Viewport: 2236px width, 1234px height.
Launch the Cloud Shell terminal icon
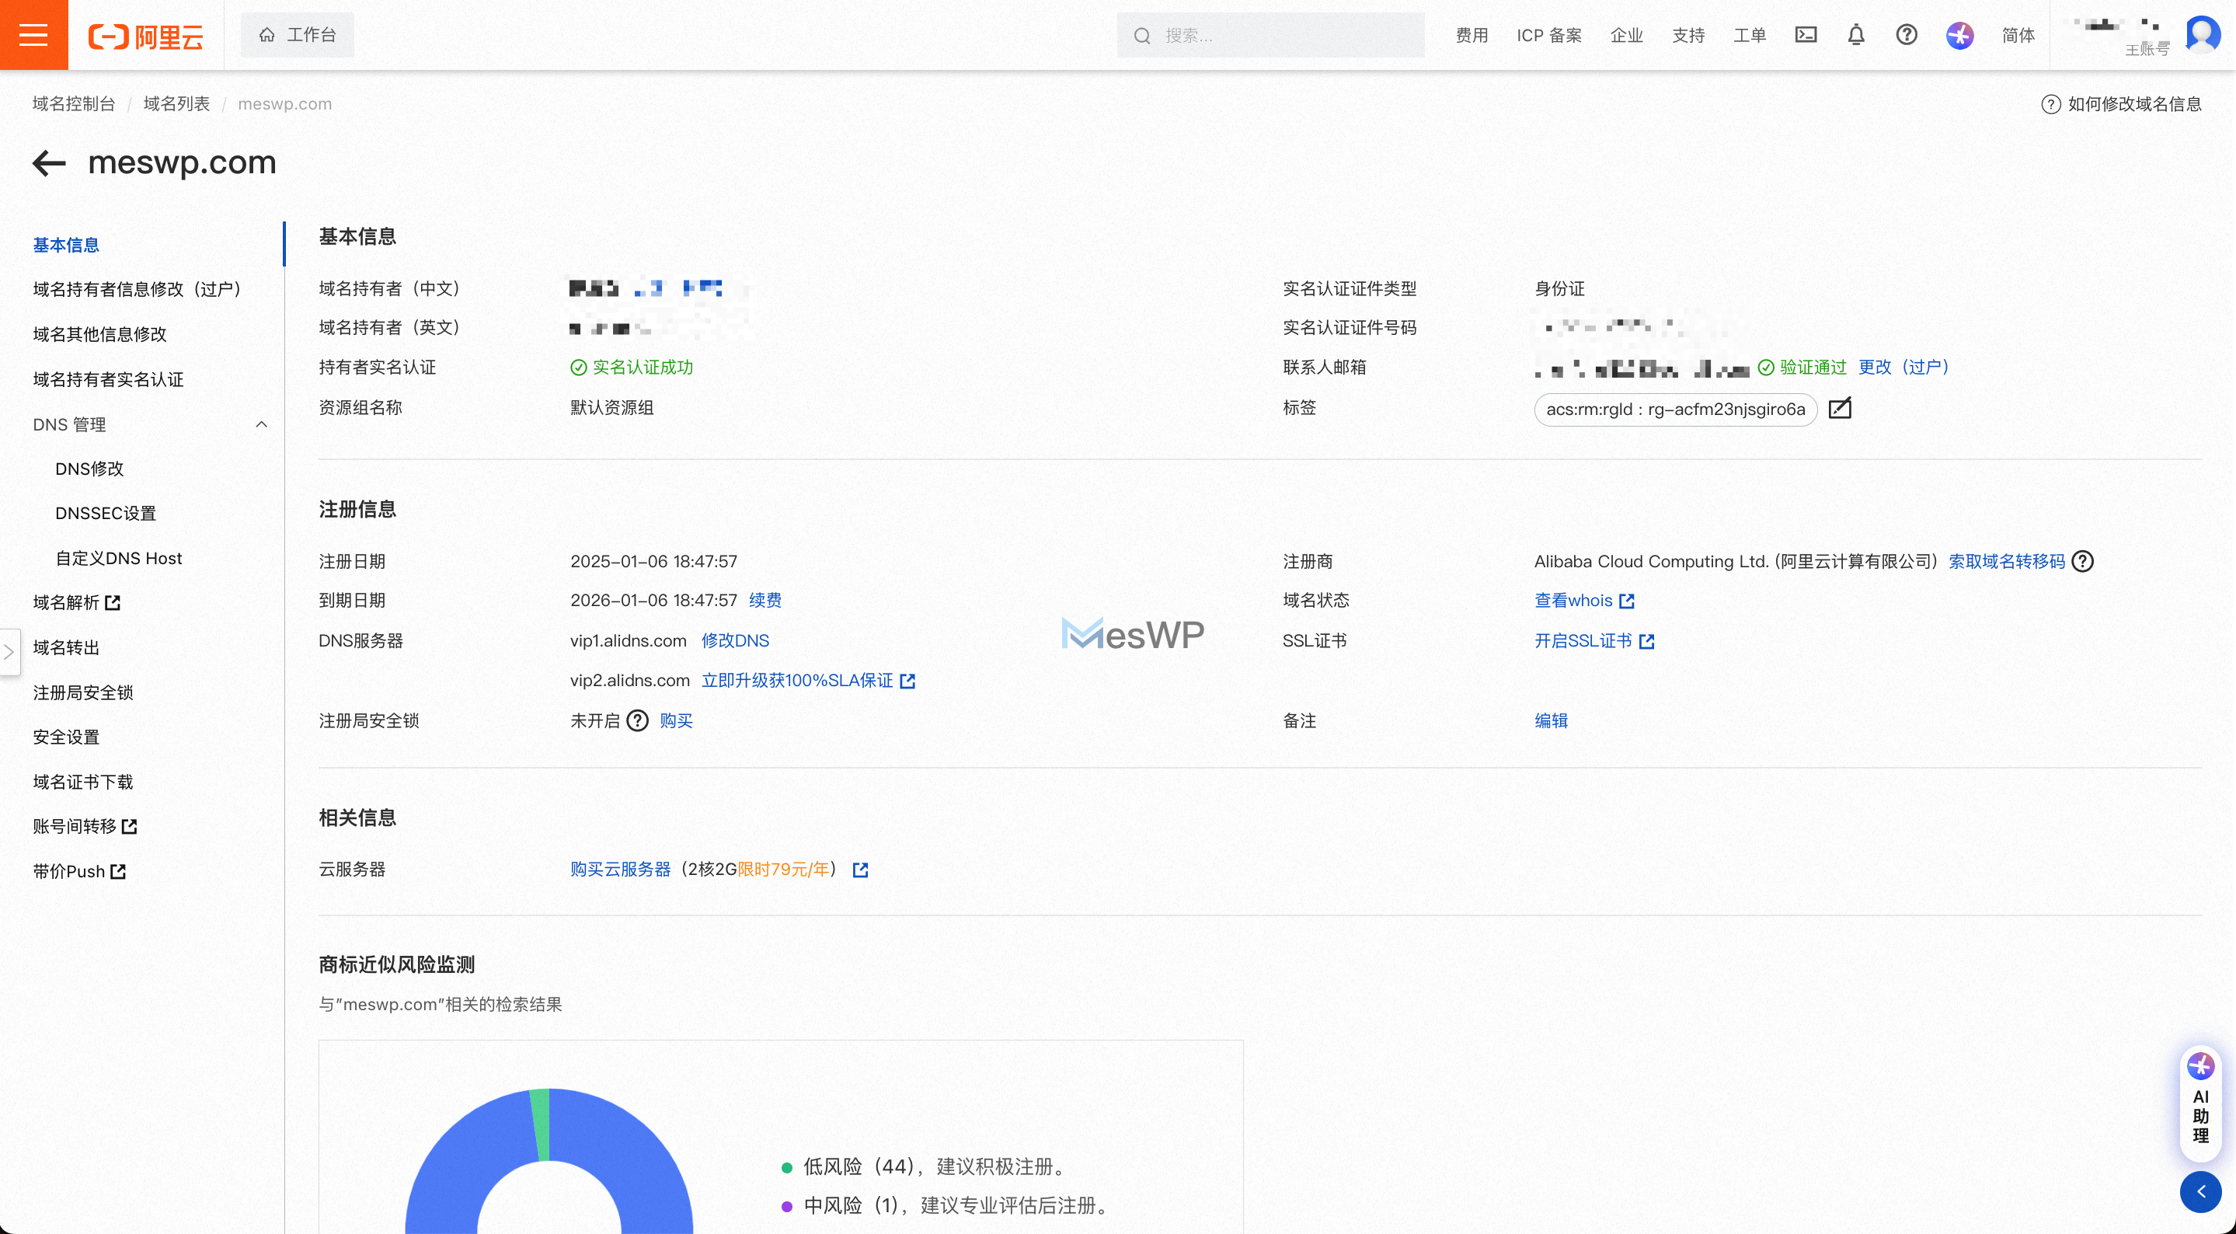pyautogui.click(x=1806, y=35)
